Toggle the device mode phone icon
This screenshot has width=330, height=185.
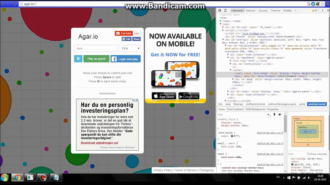point(225,11)
